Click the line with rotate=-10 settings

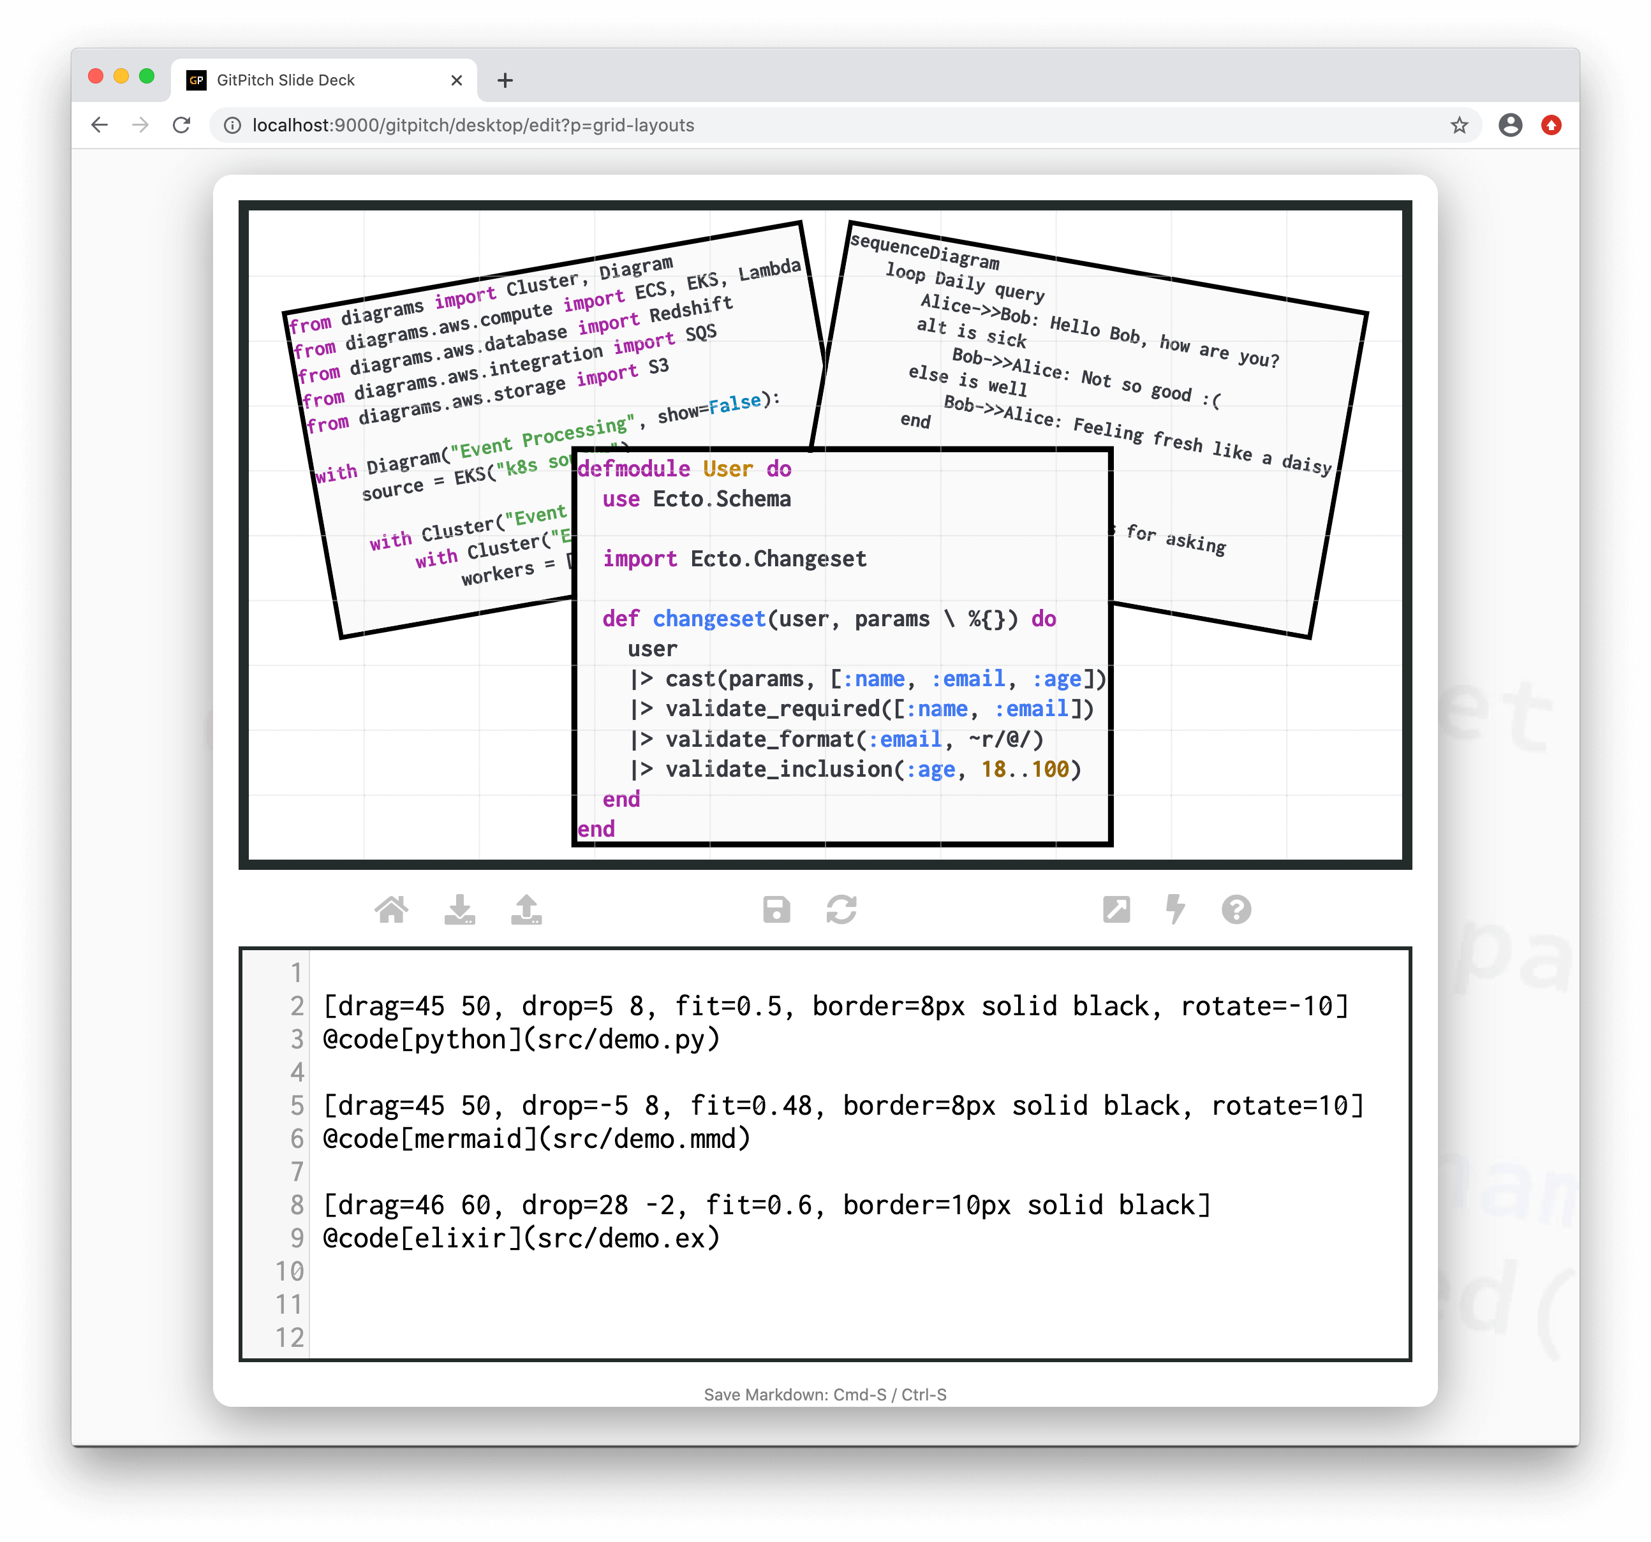click(x=836, y=1006)
